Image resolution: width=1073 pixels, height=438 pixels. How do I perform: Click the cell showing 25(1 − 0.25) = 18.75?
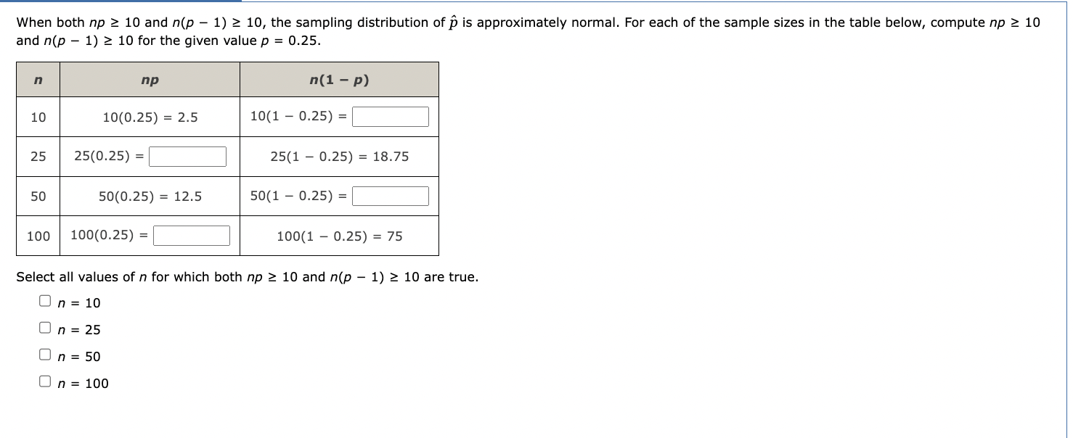coord(340,156)
